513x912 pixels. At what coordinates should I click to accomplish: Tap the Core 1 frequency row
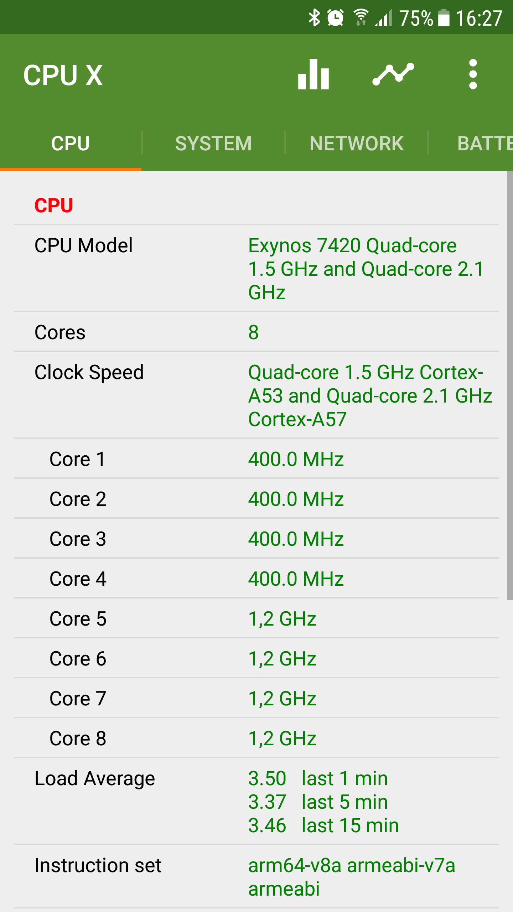coord(256,459)
